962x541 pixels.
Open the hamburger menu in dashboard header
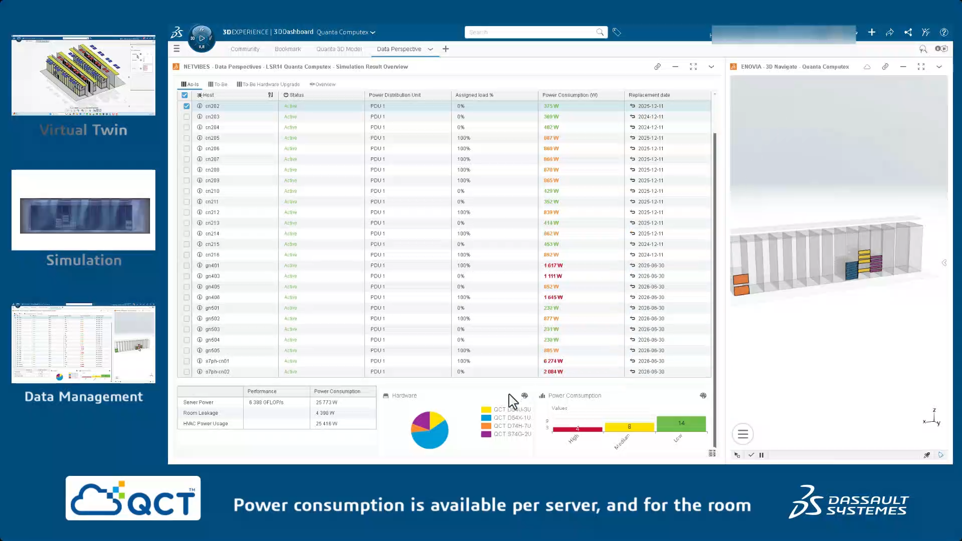(x=176, y=49)
